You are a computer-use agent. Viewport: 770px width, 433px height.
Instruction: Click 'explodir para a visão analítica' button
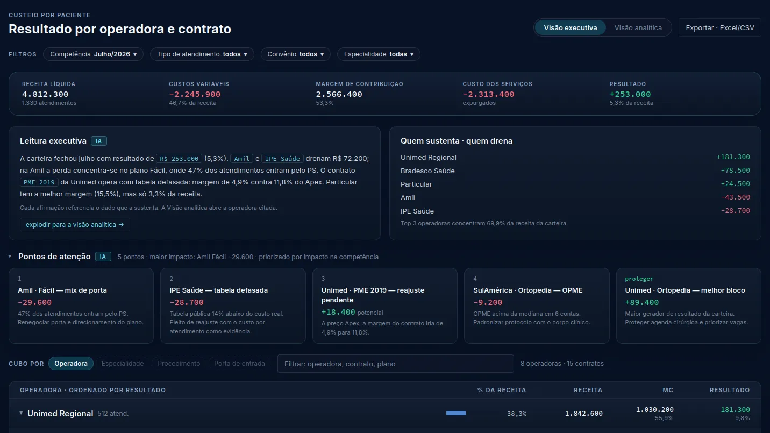75,225
